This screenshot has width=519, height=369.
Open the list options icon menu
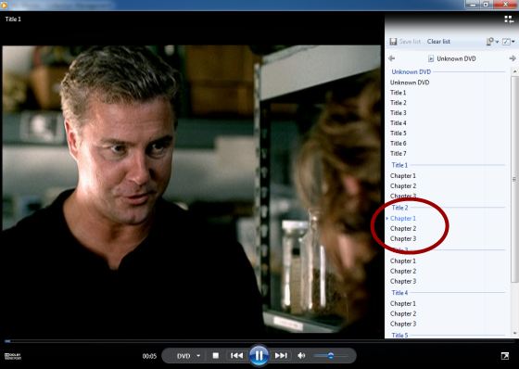[490, 42]
